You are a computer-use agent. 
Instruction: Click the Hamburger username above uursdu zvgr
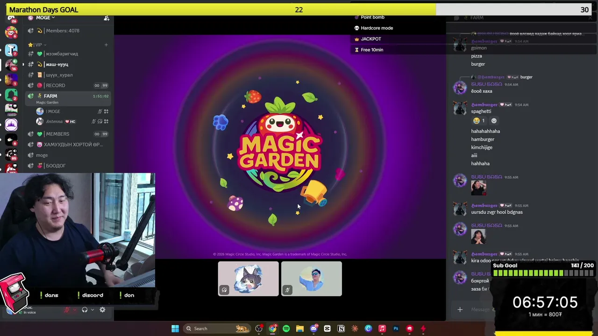point(484,206)
